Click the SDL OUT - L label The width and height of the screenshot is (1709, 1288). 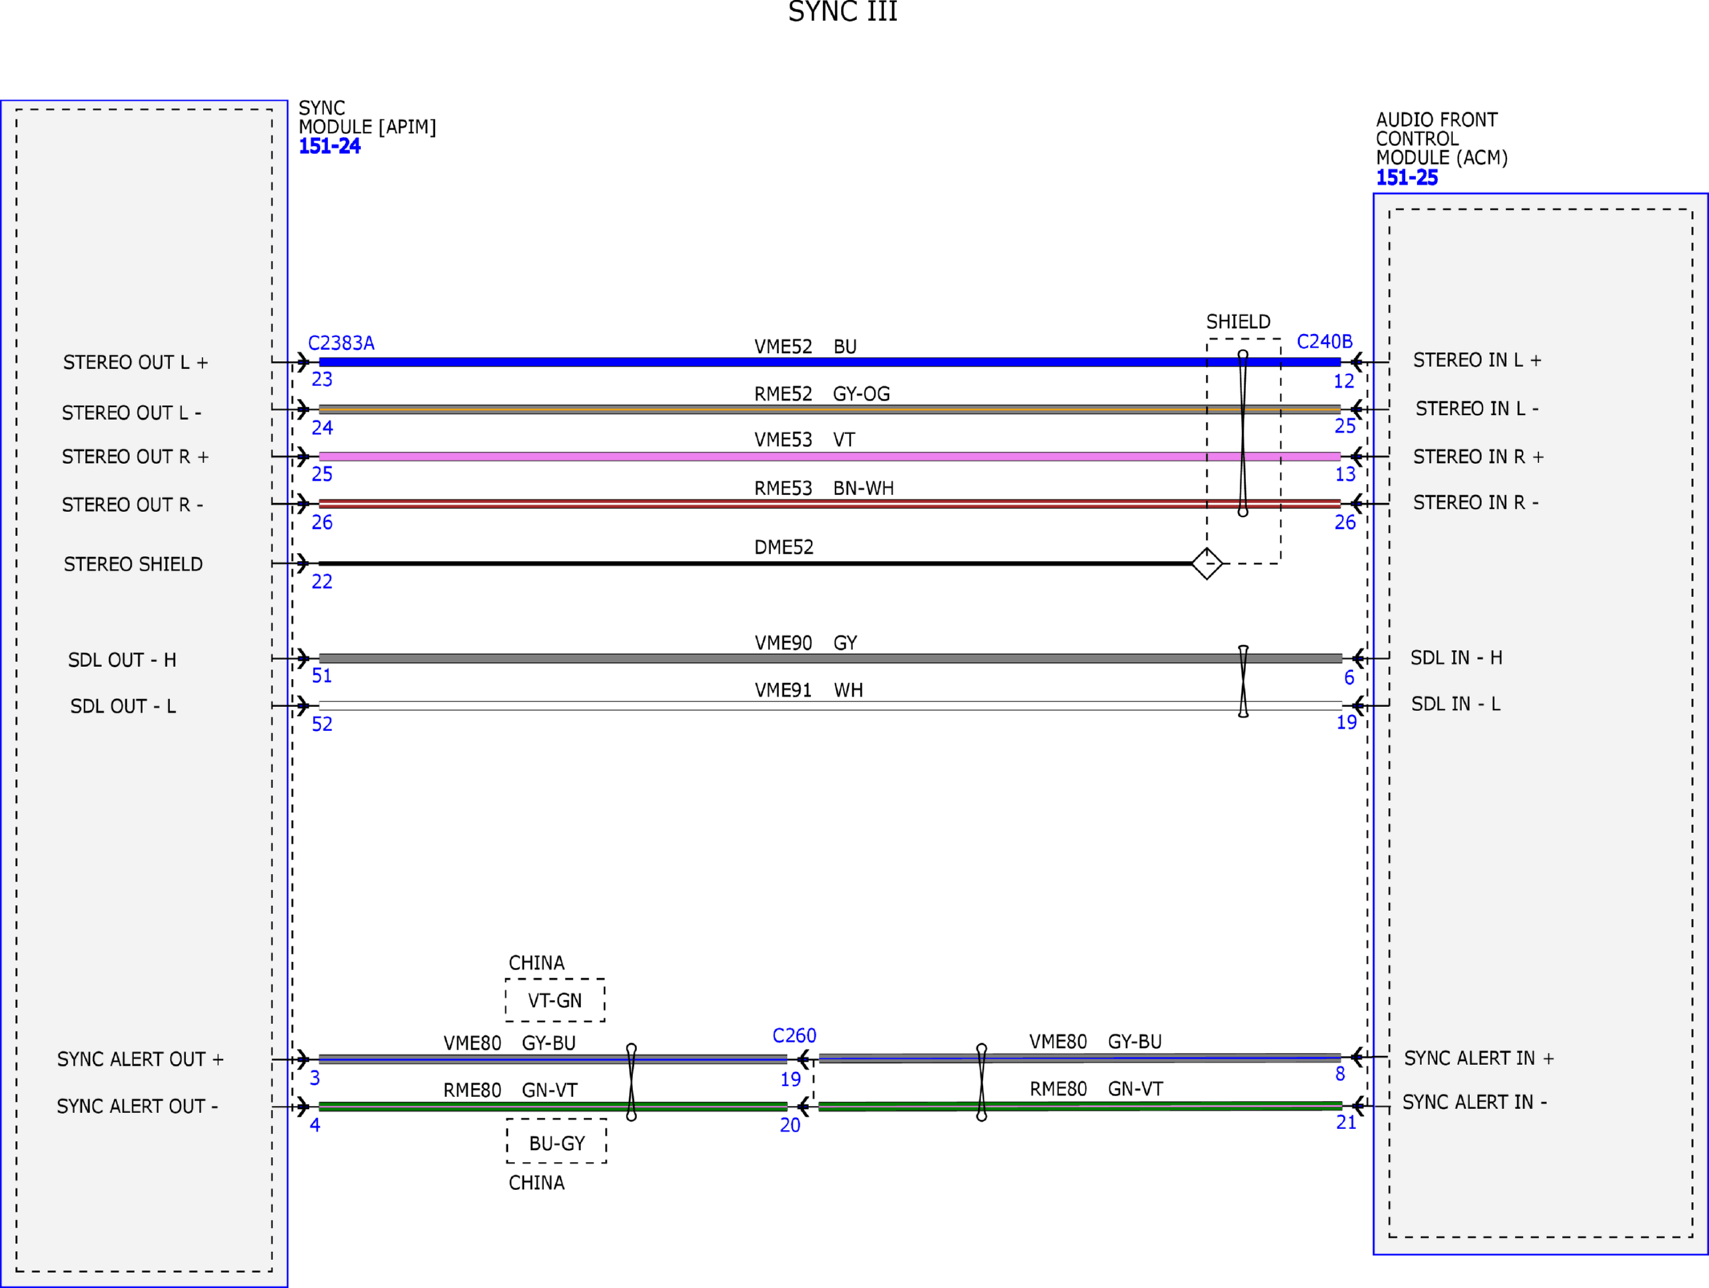(123, 706)
